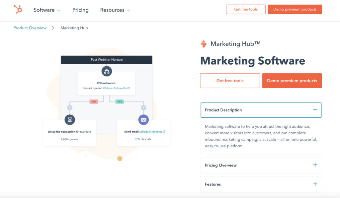Image resolution: width=340 pixels, height=198 pixels.
Task: Click the 5,000 contacts text
Action: click(x=70, y=139)
